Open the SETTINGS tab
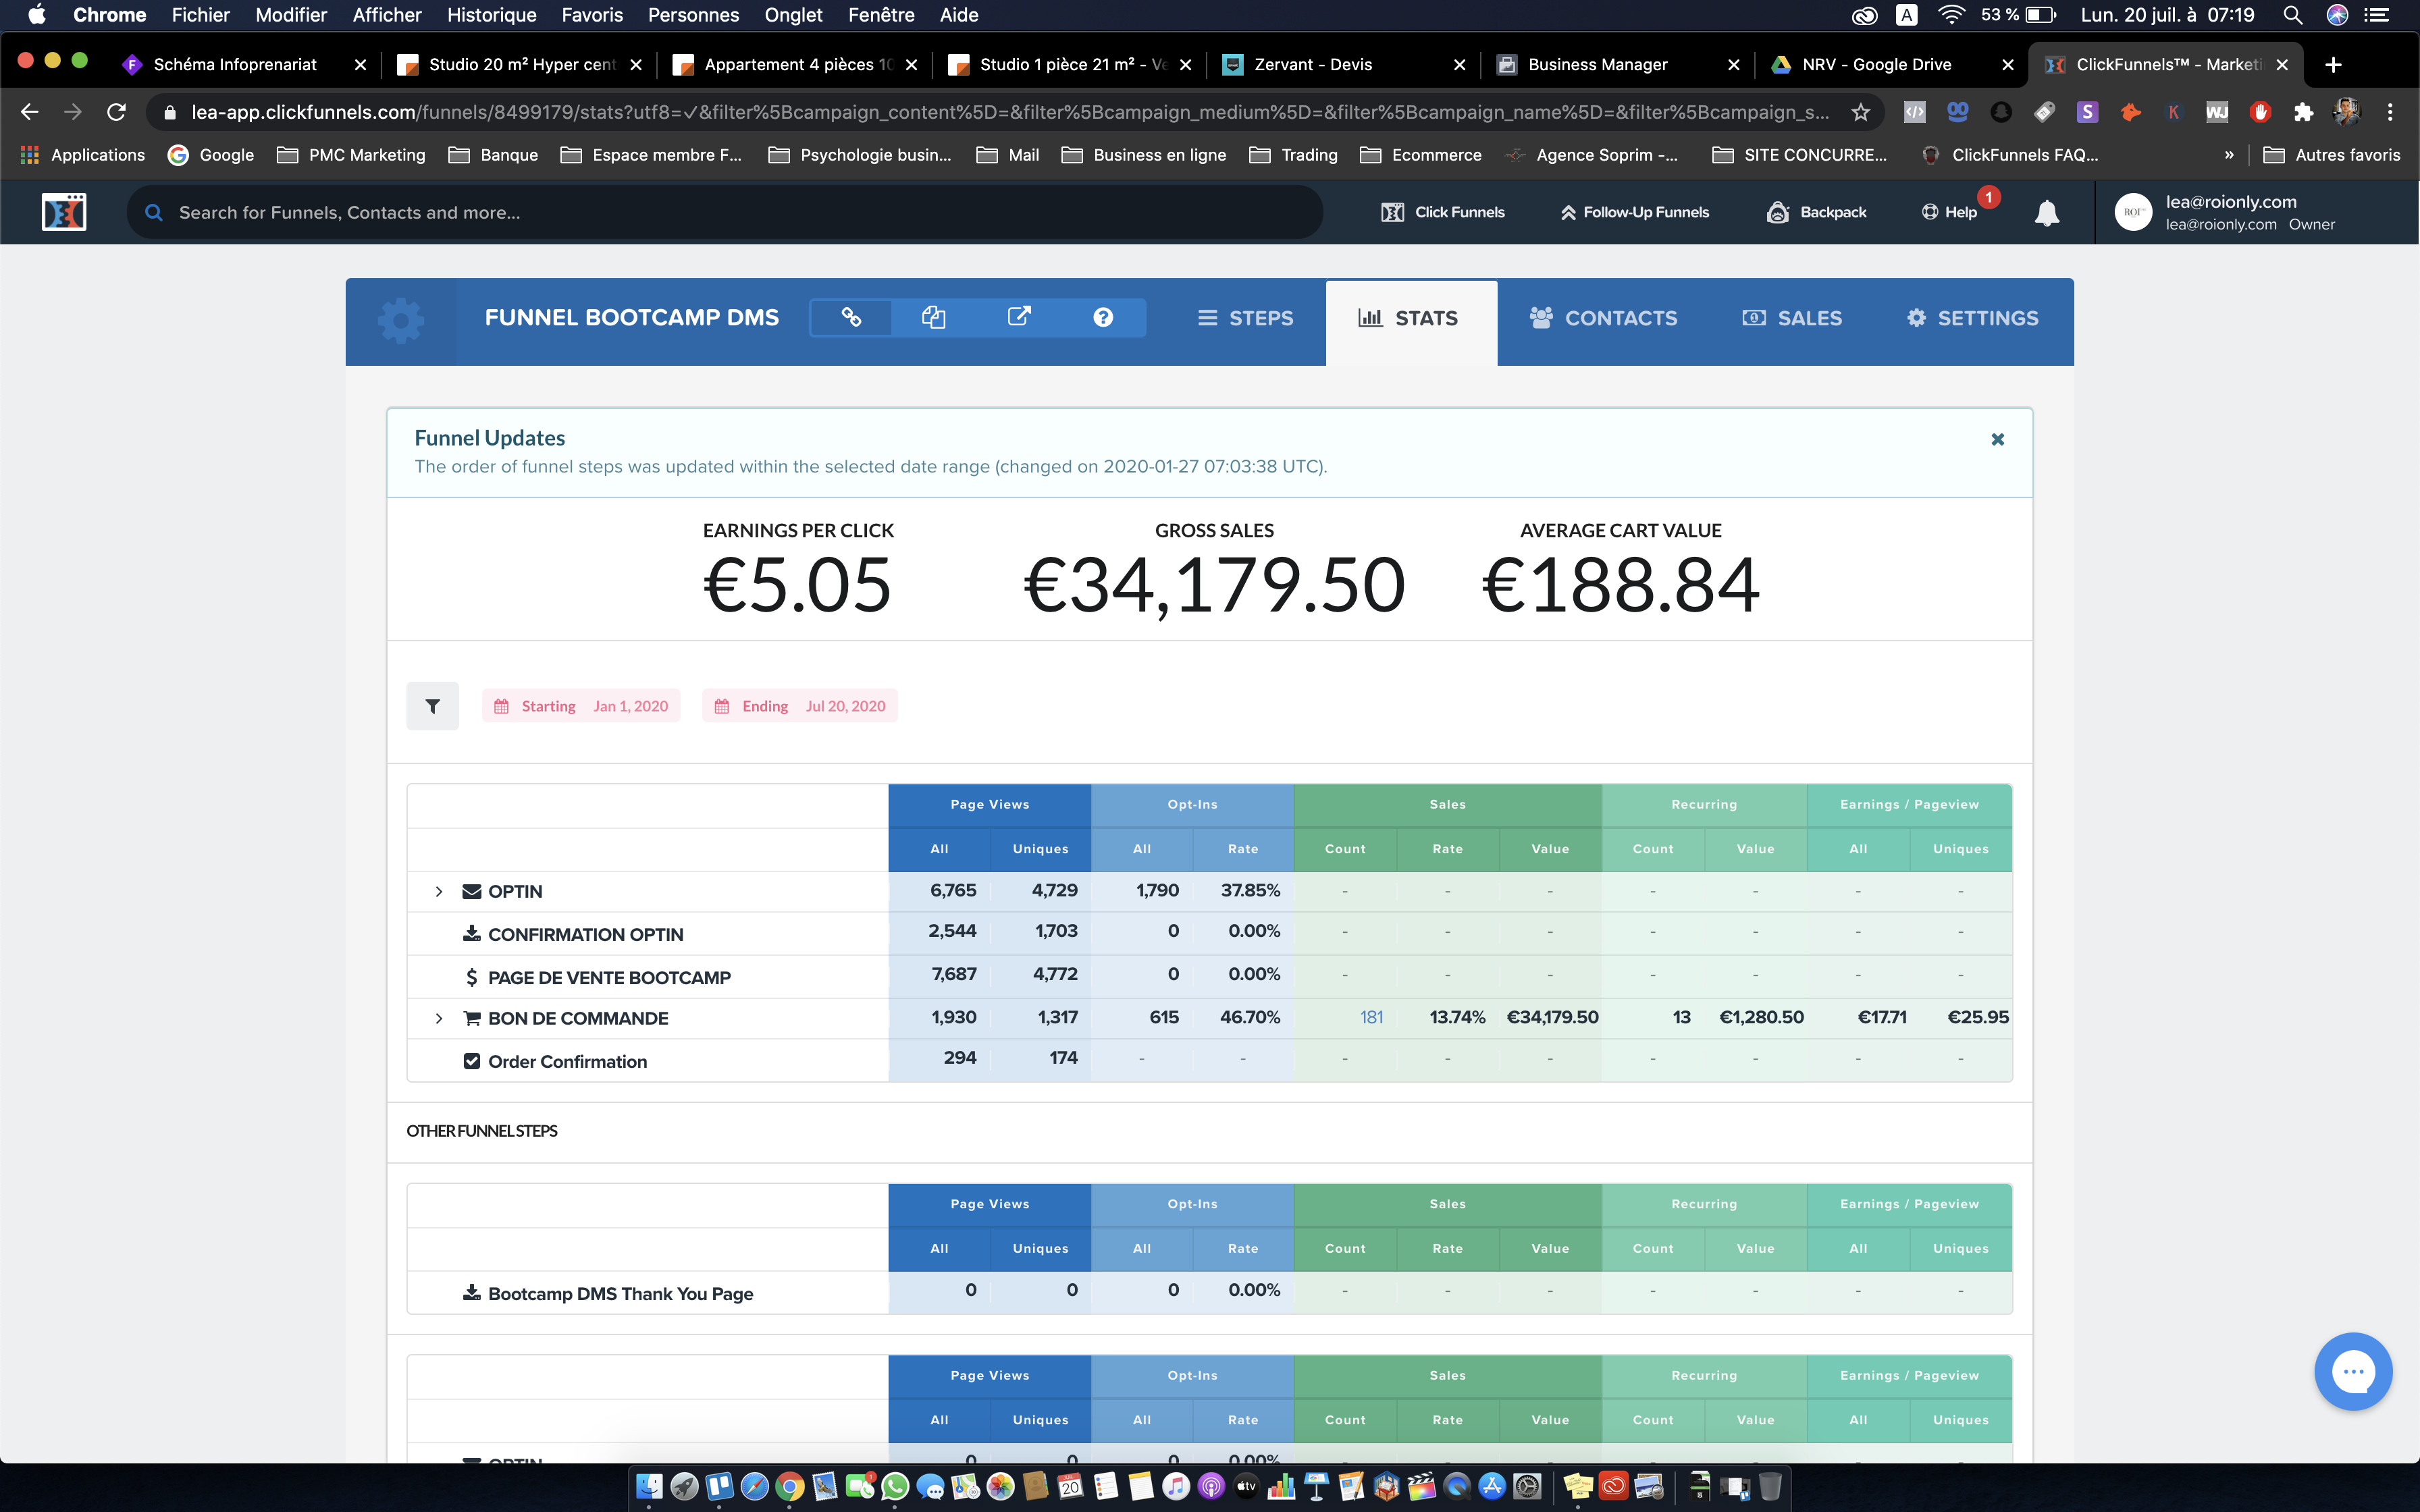This screenshot has height=1512, width=2420. pyautogui.click(x=1972, y=318)
